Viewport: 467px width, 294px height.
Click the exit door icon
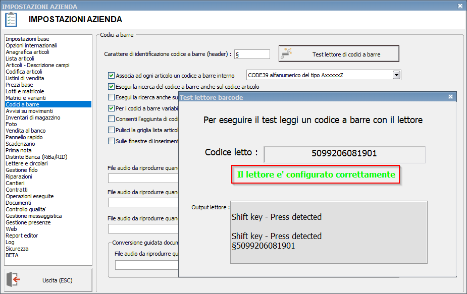pos(16,280)
